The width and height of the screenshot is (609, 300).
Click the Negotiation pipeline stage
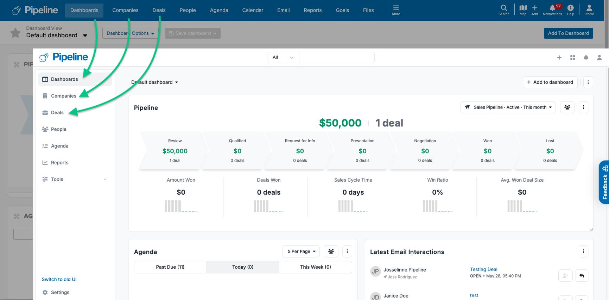coord(425,151)
